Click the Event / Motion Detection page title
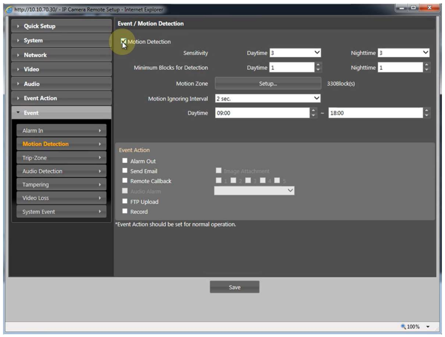 151,23
